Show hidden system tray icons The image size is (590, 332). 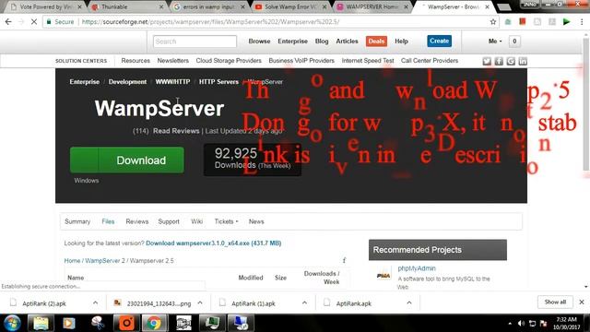click(510, 324)
